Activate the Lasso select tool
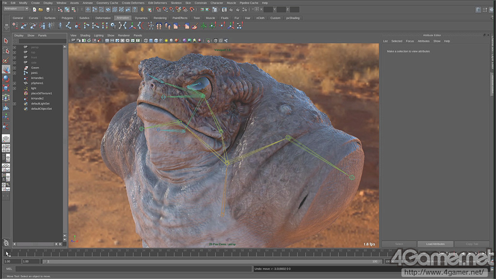The height and width of the screenshot is (279, 496). pyautogui.click(x=6, y=51)
